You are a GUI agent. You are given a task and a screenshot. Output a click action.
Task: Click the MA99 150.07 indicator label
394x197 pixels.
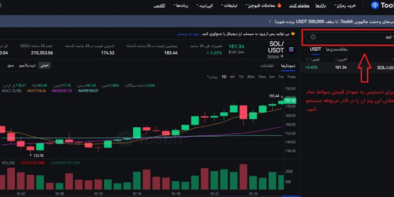pyautogui.click(x=88, y=91)
